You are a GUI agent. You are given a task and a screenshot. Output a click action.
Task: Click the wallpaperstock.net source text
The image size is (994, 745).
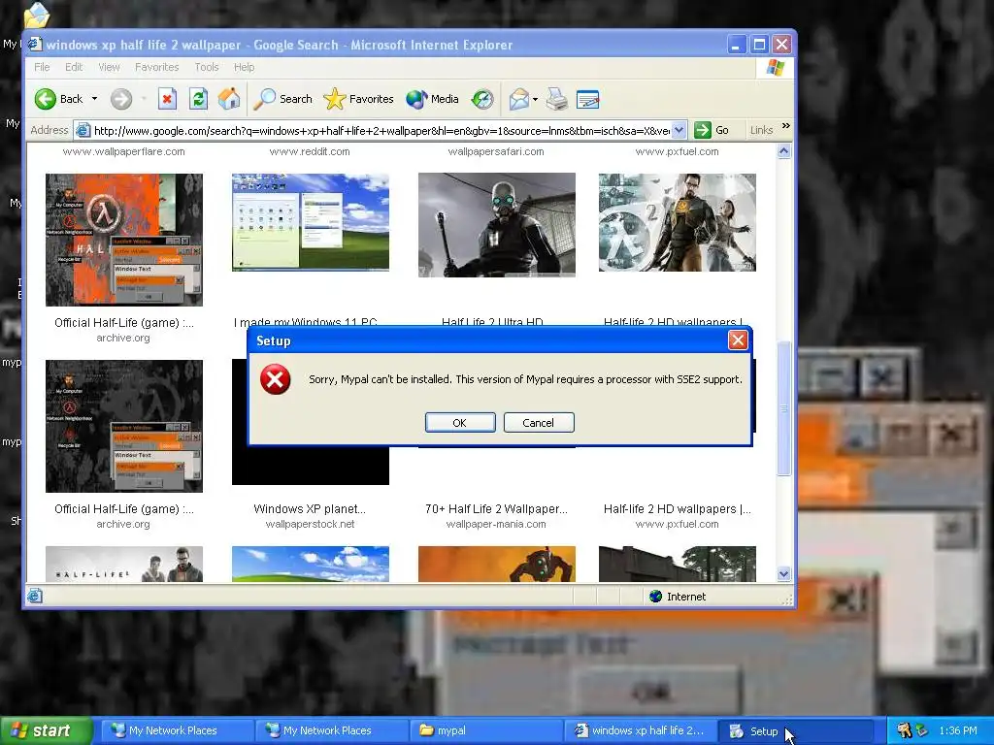[310, 524]
